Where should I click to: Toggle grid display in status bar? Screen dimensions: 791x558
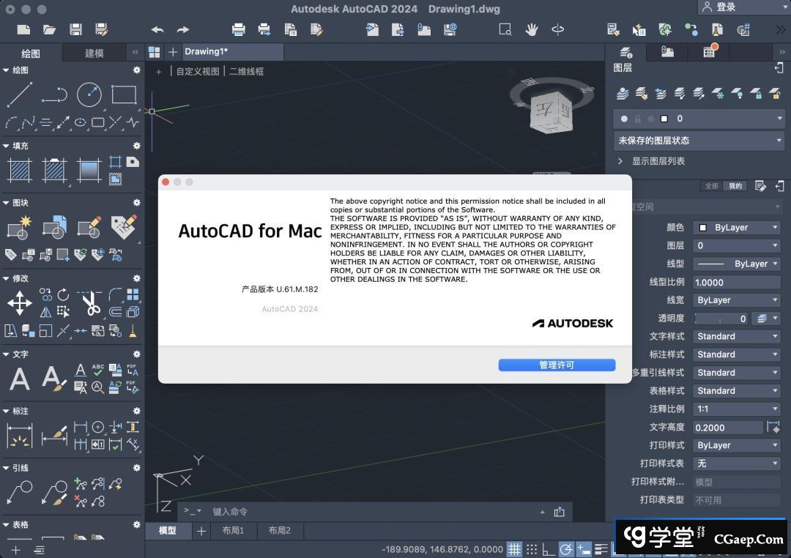click(515, 549)
